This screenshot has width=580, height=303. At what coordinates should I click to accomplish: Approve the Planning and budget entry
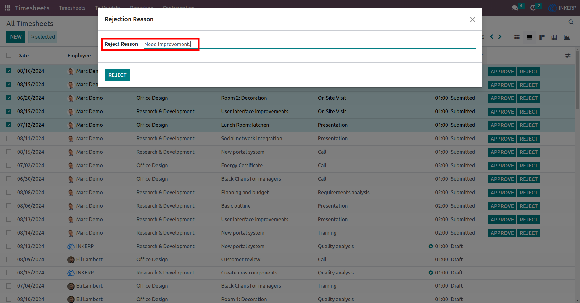click(x=502, y=193)
